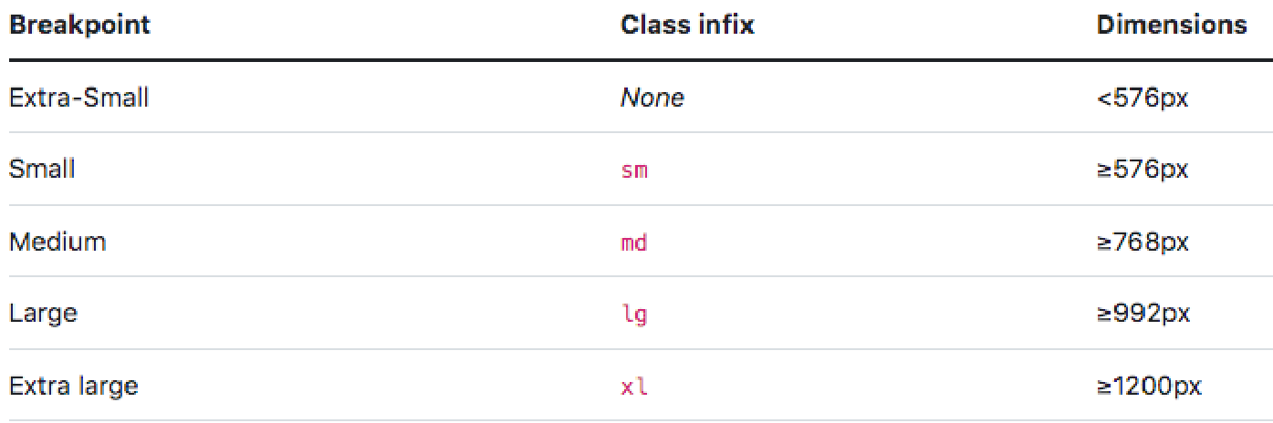
Task: Click the Class infix column header
Action: pos(687,25)
